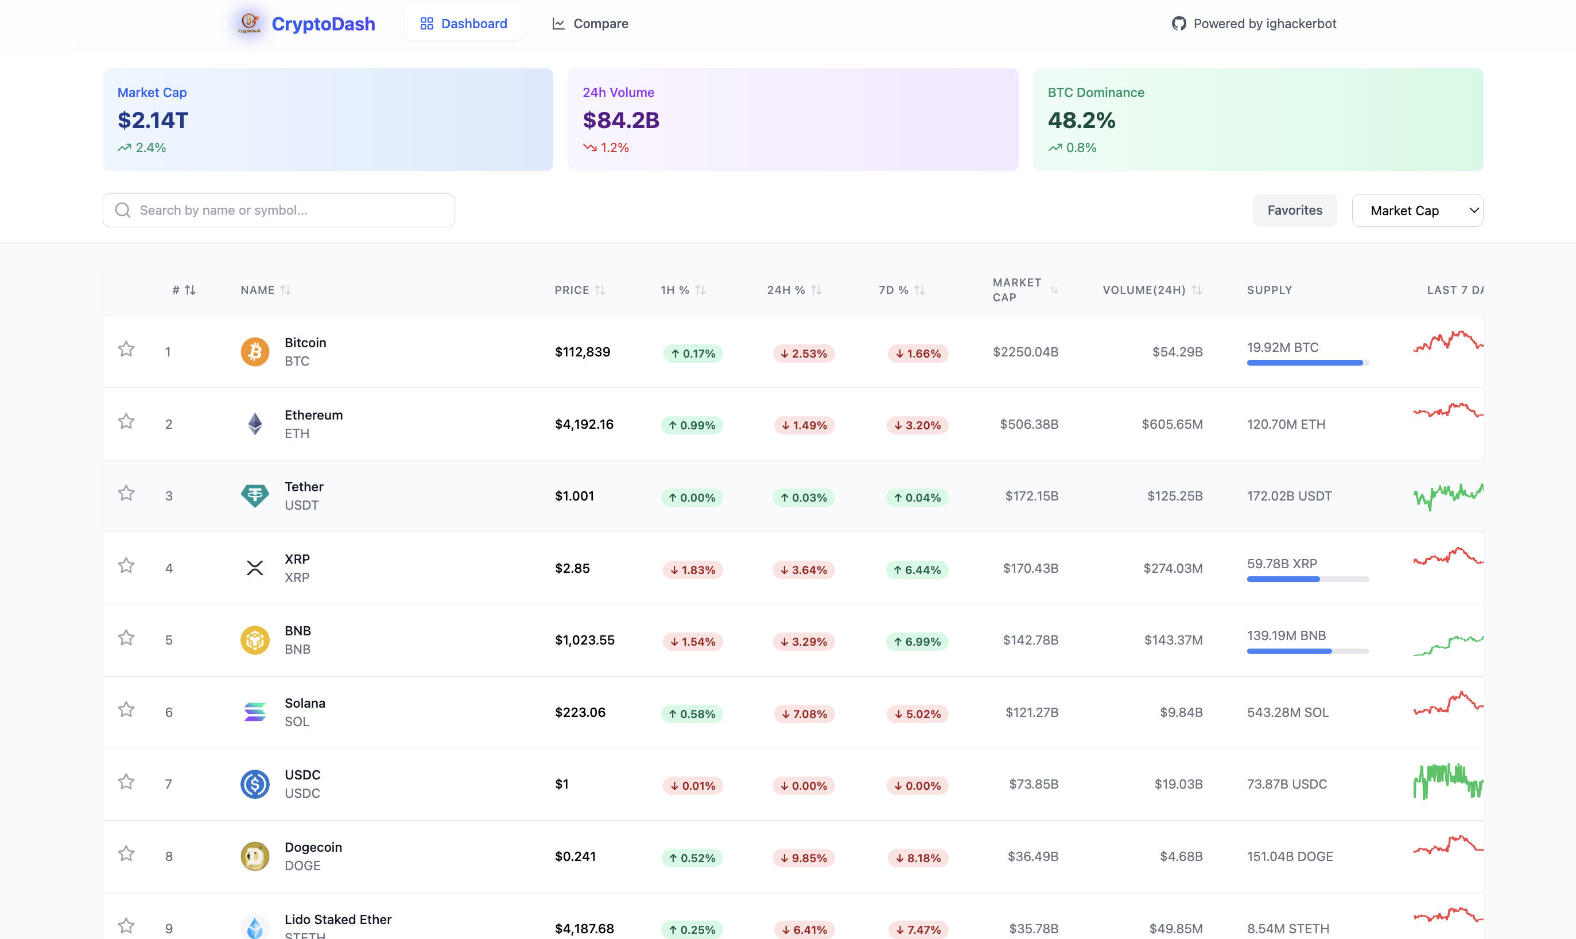Open Powered by ighackerbot link
This screenshot has height=939, width=1576.
(1264, 24)
